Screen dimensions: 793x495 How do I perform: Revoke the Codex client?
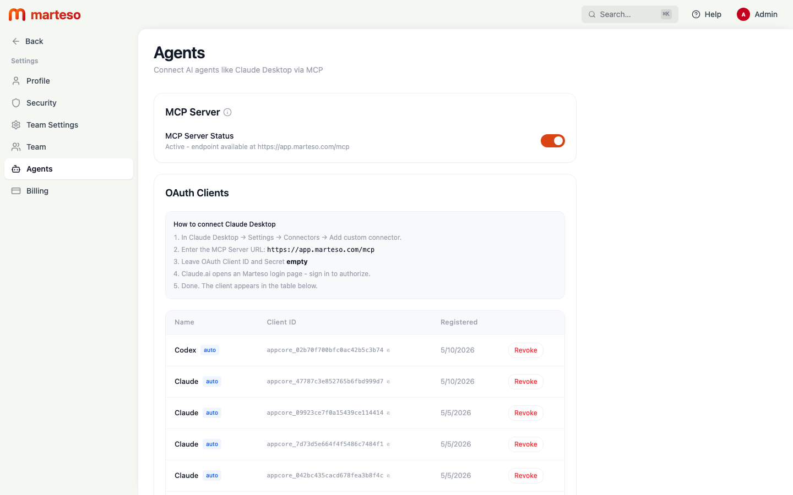coord(525,350)
